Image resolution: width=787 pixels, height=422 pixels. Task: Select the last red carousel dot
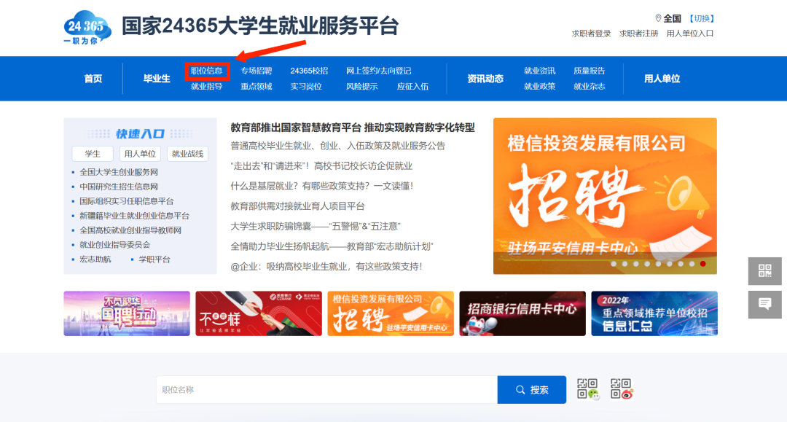coord(702,263)
